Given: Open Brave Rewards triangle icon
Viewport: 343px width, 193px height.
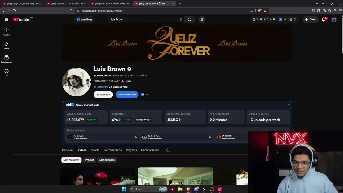Looking at the screenshot, I should [265, 11].
